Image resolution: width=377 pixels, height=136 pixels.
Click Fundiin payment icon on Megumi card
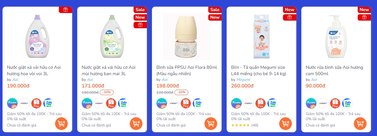pyautogui.click(x=236, y=103)
